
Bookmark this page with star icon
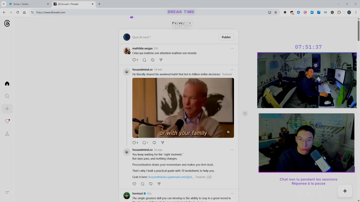click(x=276, y=12)
